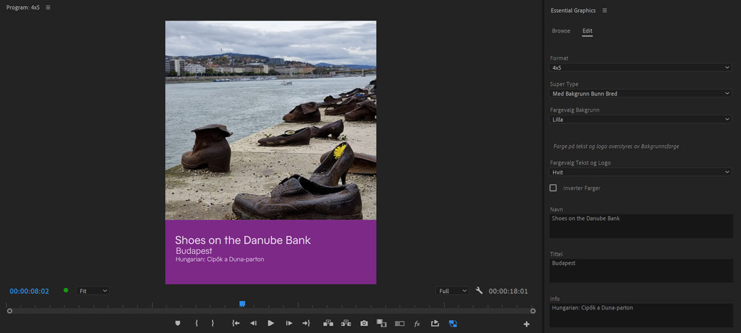Click the Go to In point icon
Viewport: 741px width, 333px height.
pyautogui.click(x=235, y=323)
